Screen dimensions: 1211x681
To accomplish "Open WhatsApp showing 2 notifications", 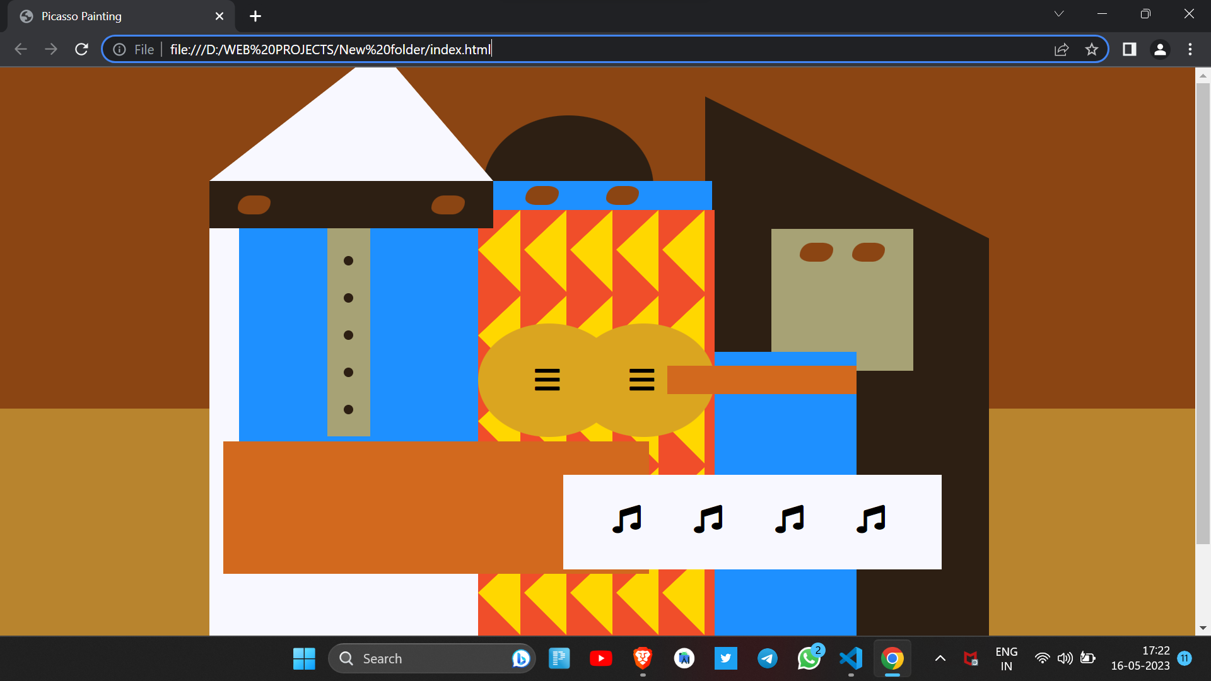I will (x=809, y=658).
